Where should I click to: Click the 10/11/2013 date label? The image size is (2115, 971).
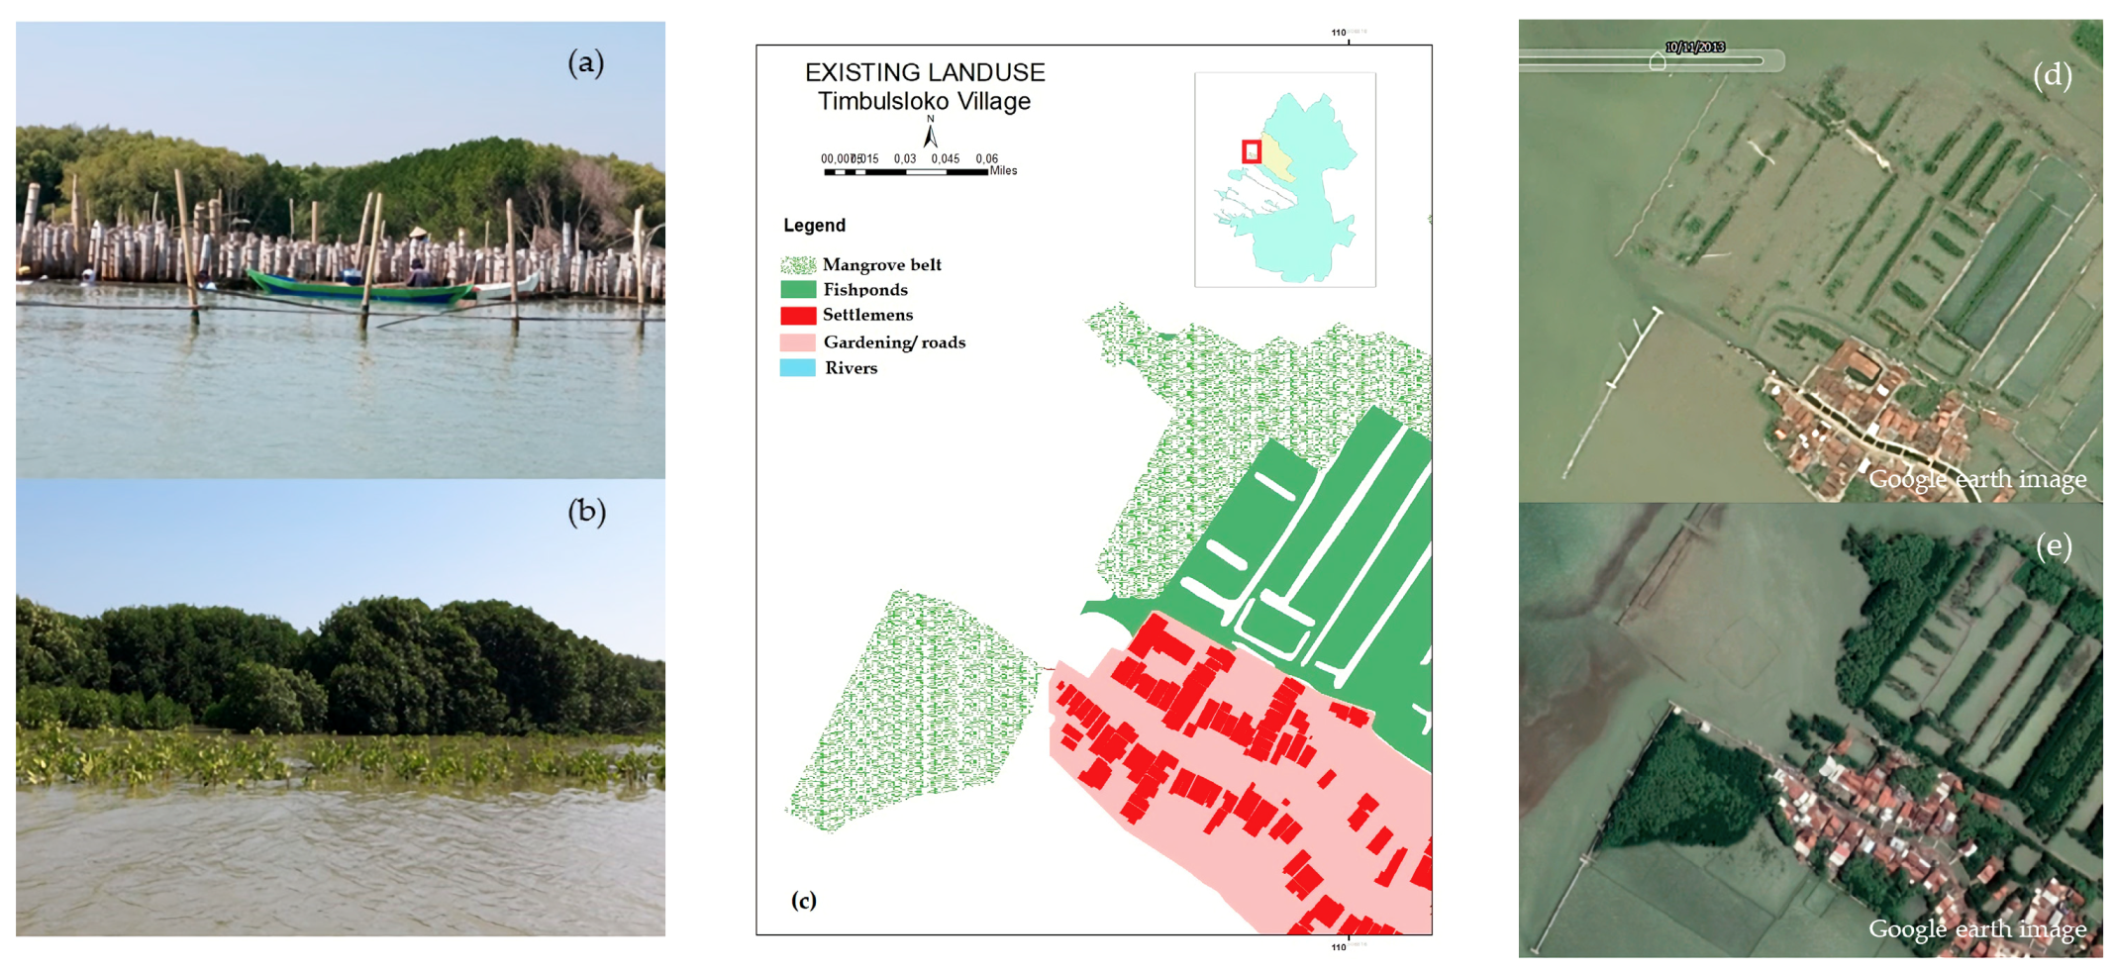[1695, 47]
